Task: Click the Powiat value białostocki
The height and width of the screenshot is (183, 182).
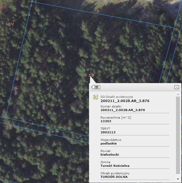Action: pyautogui.click(x=110, y=154)
